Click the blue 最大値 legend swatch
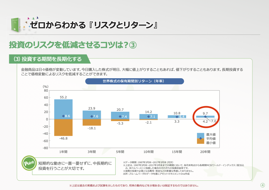 (x=200, y=135)
